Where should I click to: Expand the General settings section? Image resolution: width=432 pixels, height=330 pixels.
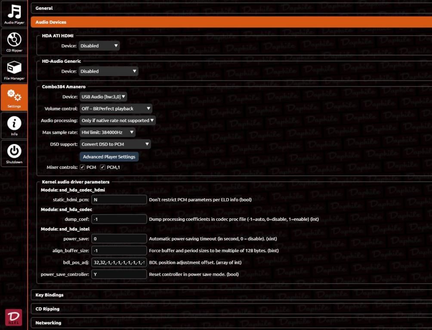point(231,8)
